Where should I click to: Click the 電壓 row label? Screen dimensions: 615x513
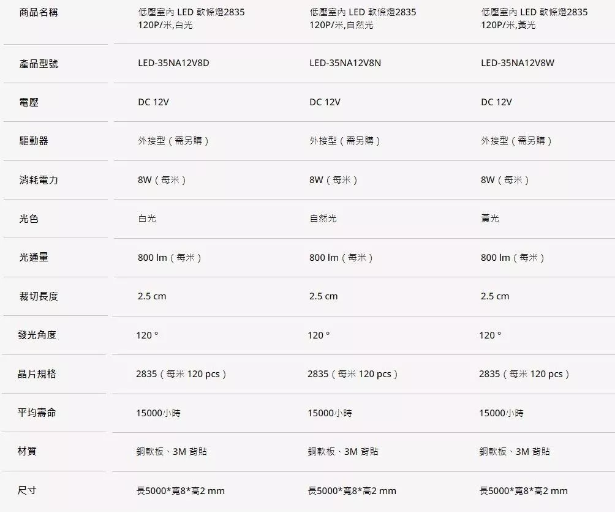click(29, 102)
